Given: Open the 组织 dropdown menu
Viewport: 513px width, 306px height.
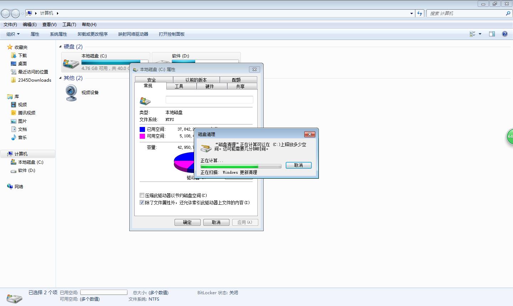Looking at the screenshot, I should pyautogui.click(x=13, y=34).
